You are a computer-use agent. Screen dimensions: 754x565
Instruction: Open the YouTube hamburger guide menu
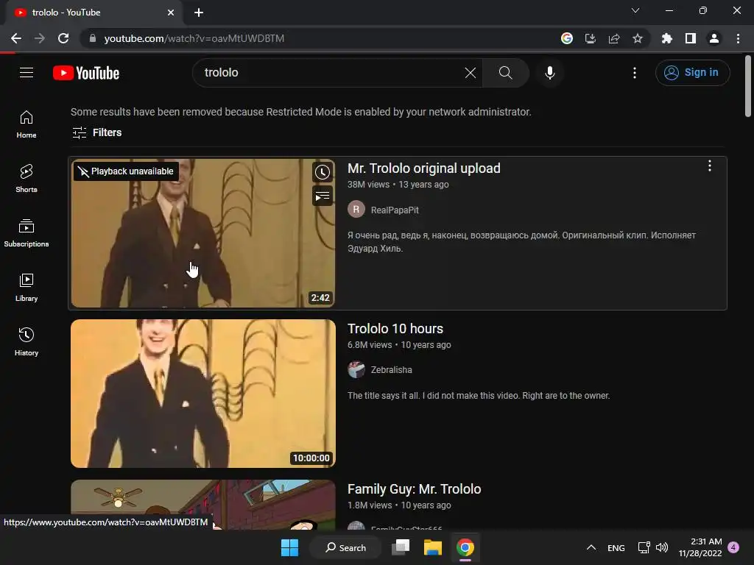(x=27, y=73)
